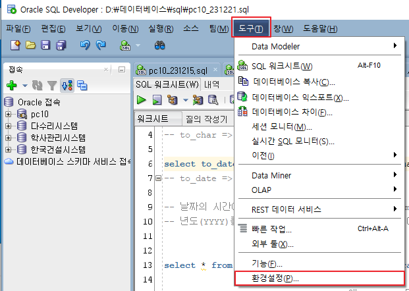Select 데이터베이스 스키마 서비스 접속 cloud item
Image resolution: width=409 pixels, height=291 pixels.
74,161
